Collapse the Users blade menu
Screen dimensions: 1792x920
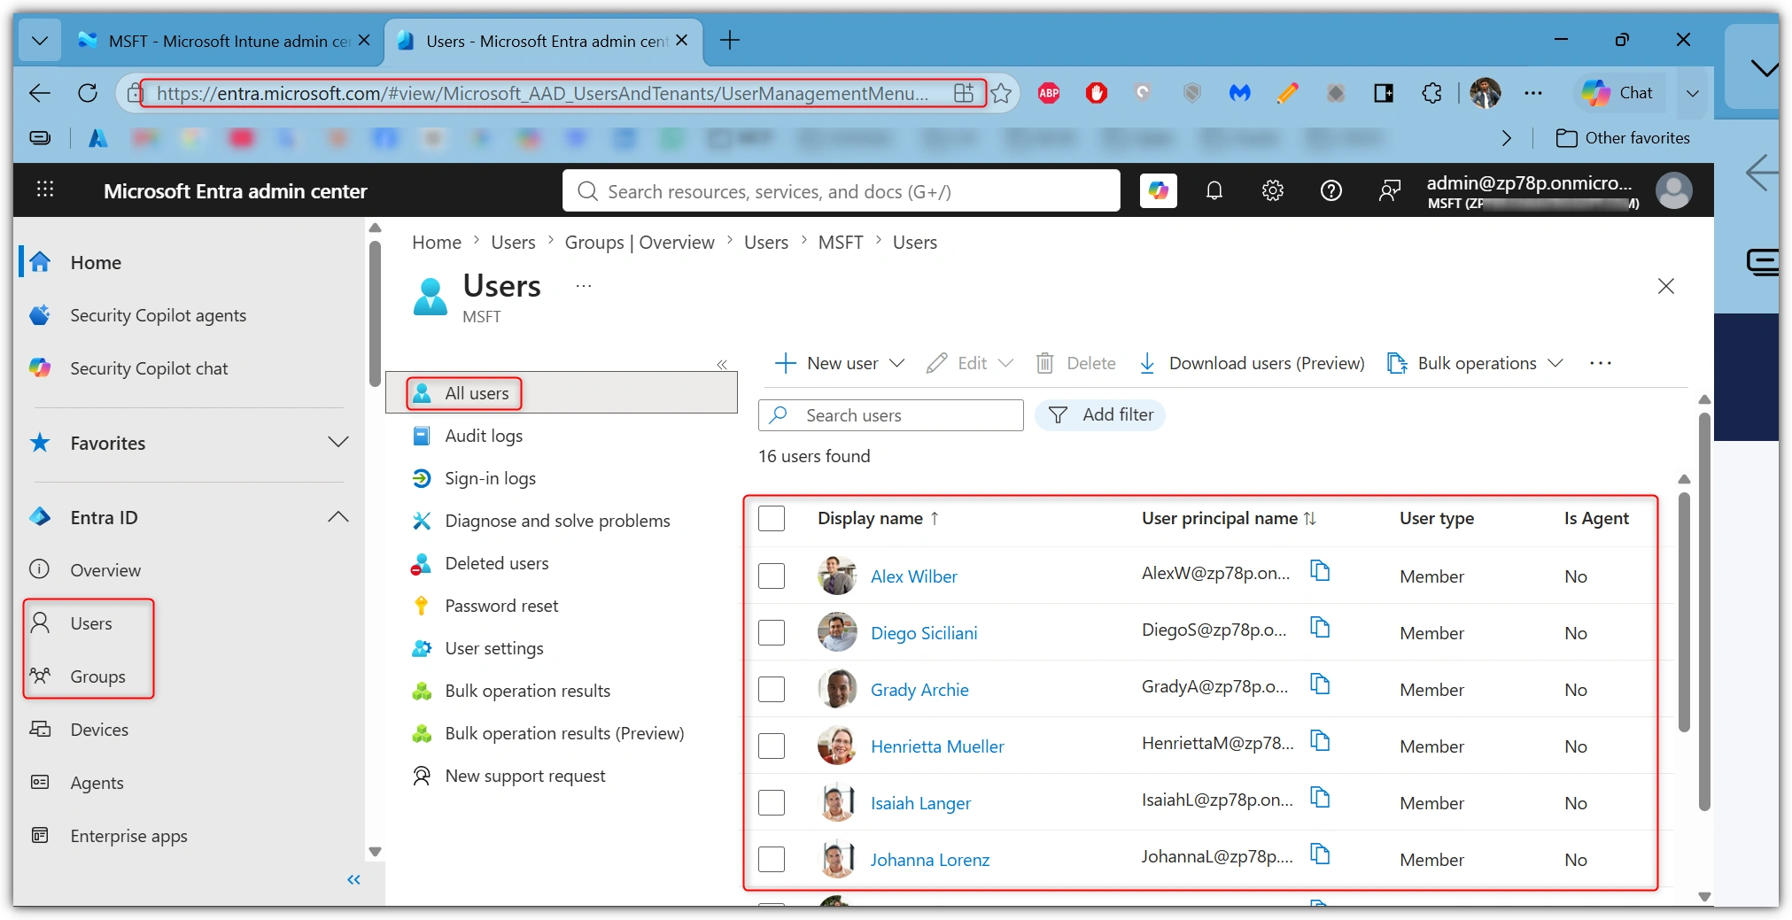pos(722,365)
